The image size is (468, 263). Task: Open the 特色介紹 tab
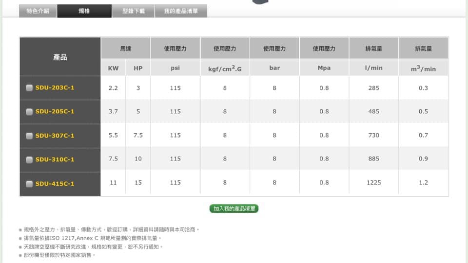point(38,11)
